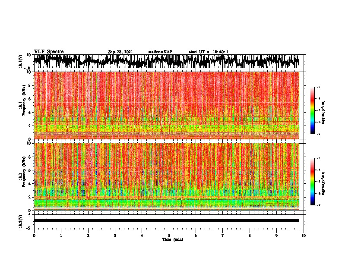
Task: Click the "-5" tick on ch.3(V) axis
Action: (29, 228)
